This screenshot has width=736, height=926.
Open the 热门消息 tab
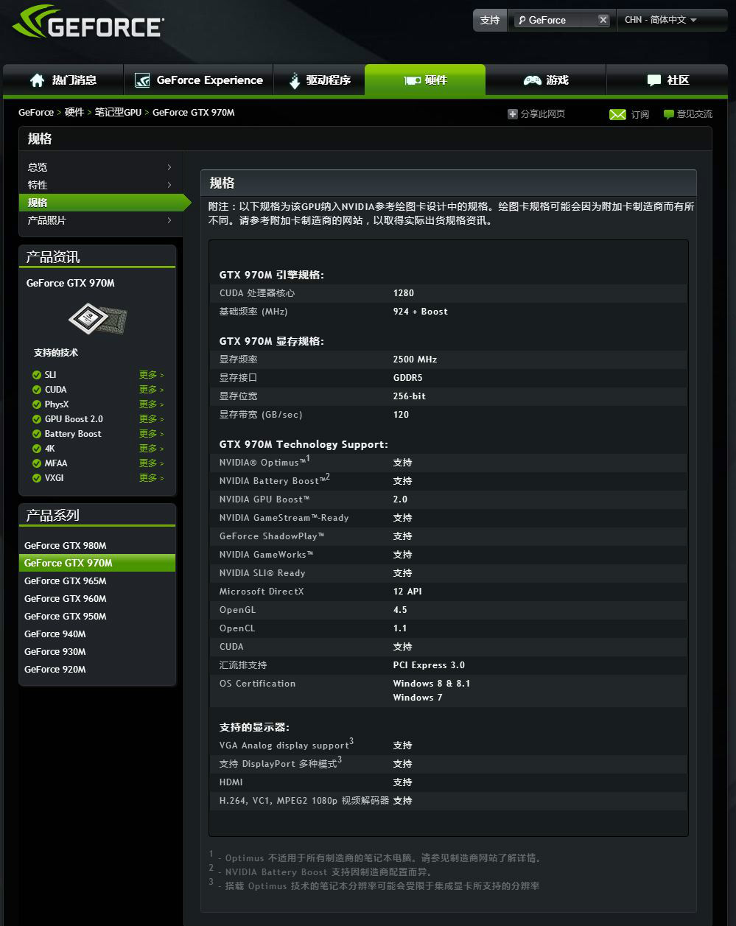pyautogui.click(x=63, y=80)
